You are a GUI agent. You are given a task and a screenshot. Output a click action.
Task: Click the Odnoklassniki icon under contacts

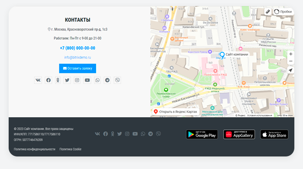[x=58, y=80]
